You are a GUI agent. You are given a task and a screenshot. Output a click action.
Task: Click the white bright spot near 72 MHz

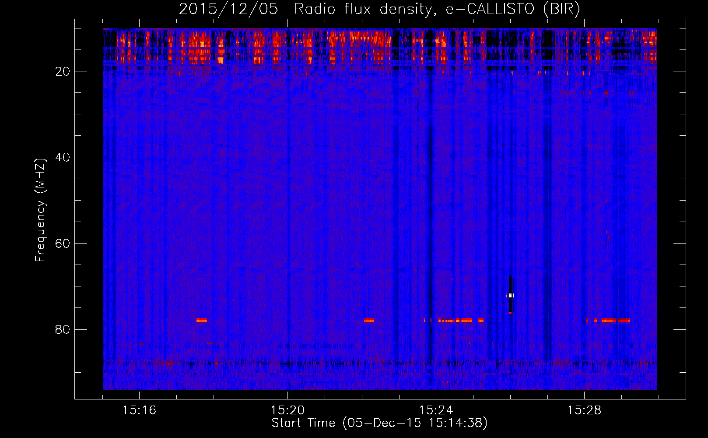pos(510,295)
